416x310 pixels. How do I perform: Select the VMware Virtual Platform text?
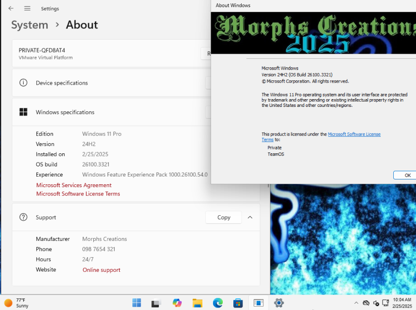(45, 58)
